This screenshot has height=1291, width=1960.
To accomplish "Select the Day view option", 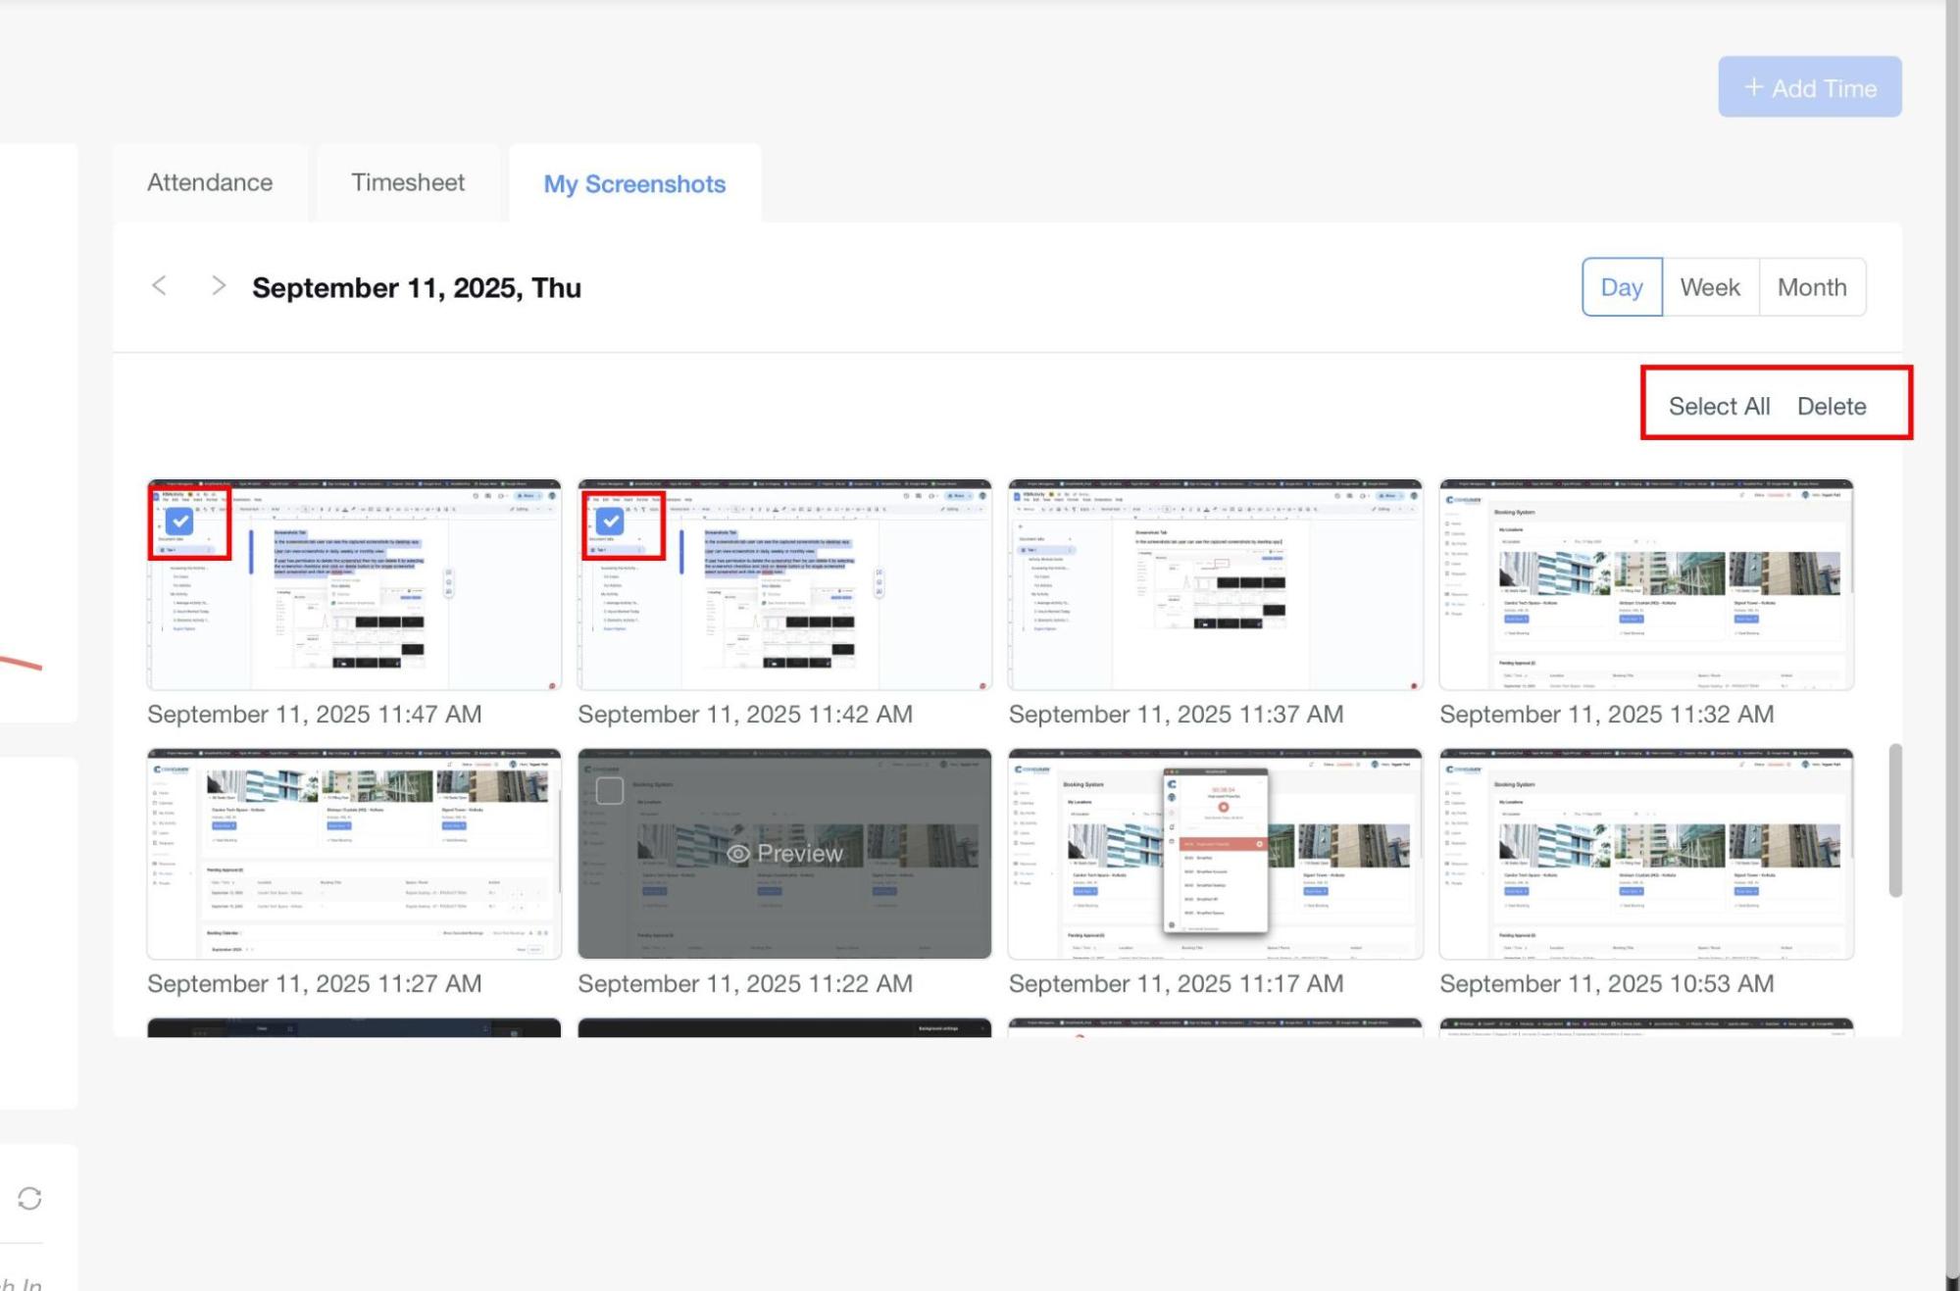I will tap(1621, 287).
